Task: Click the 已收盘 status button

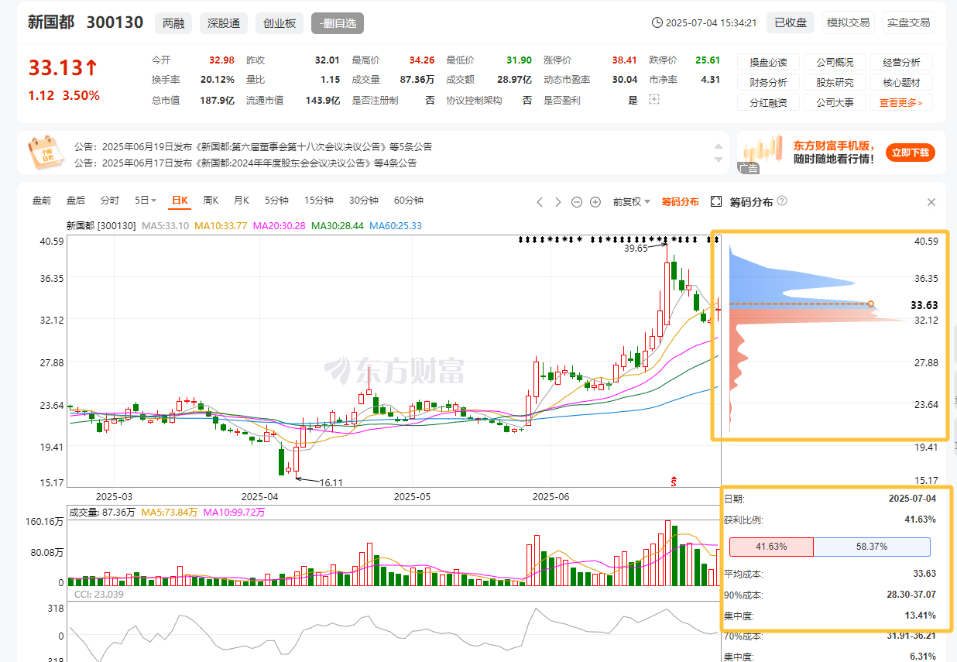Action: point(791,22)
